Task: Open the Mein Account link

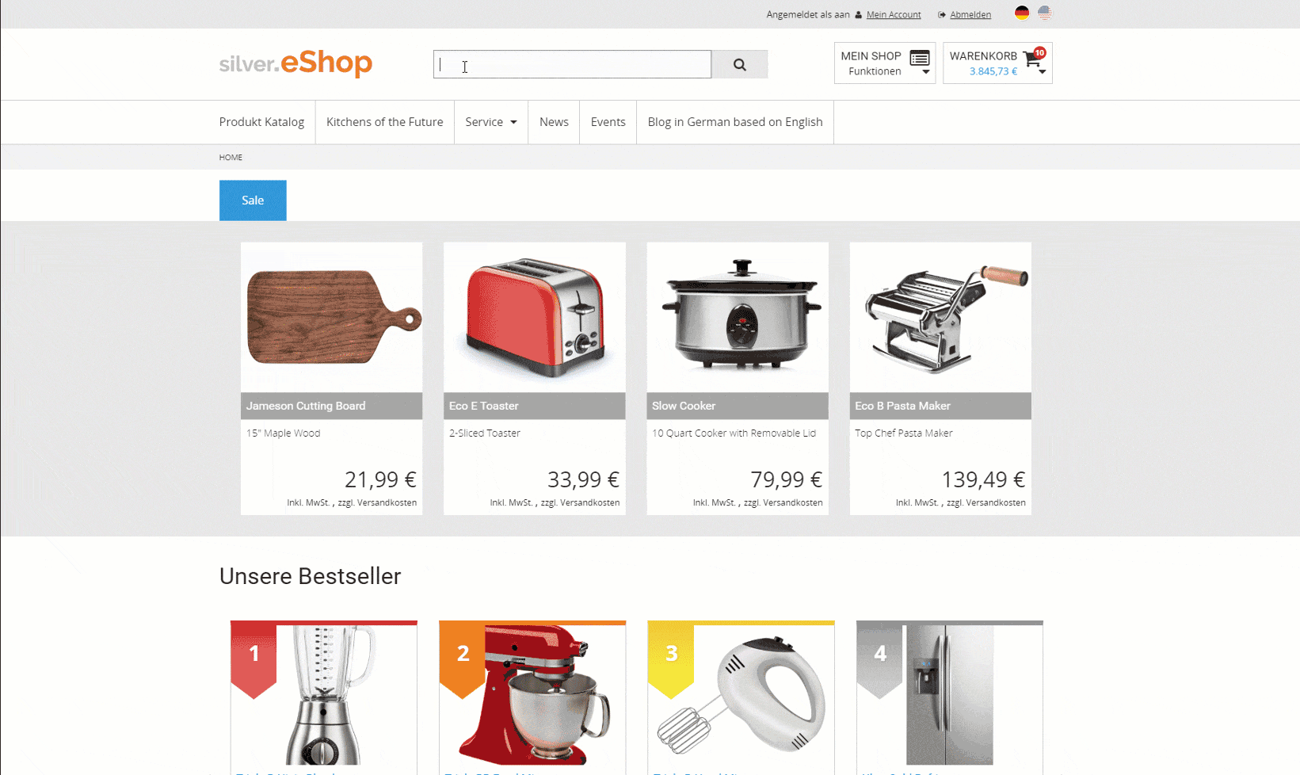Action: [x=894, y=15]
